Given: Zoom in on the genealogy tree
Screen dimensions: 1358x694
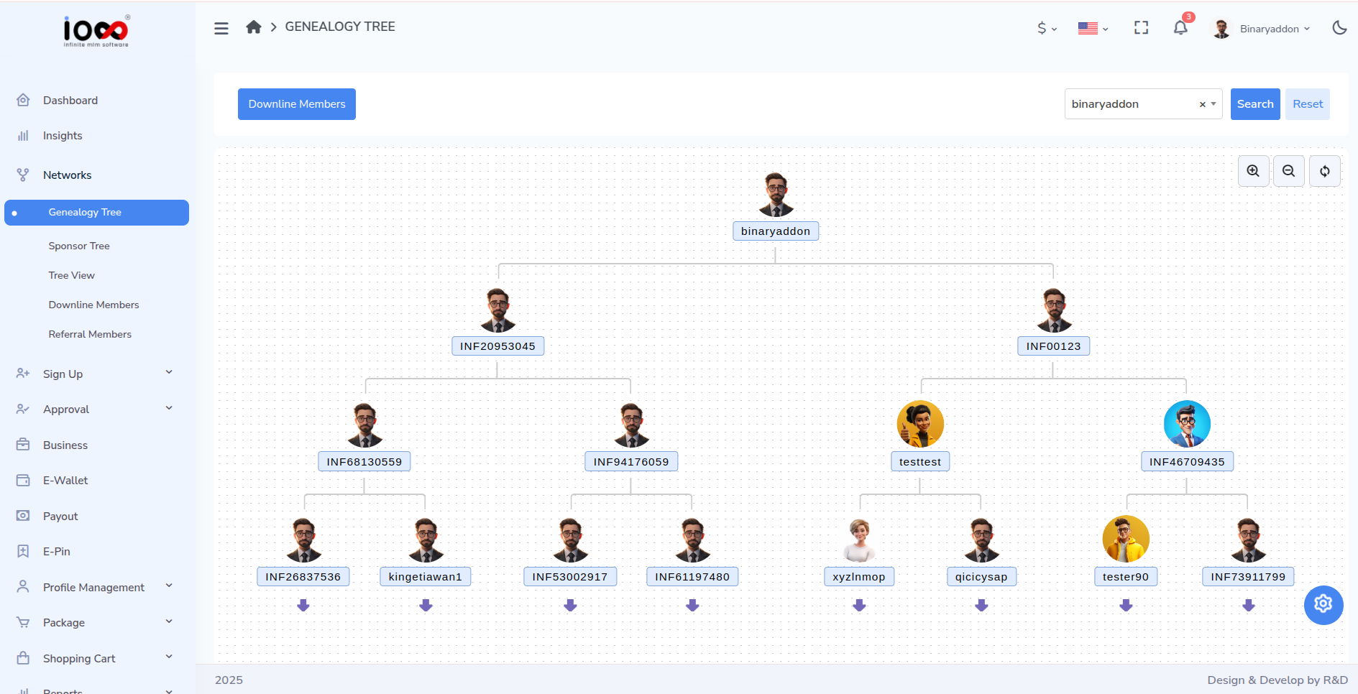Looking at the screenshot, I should tap(1253, 171).
